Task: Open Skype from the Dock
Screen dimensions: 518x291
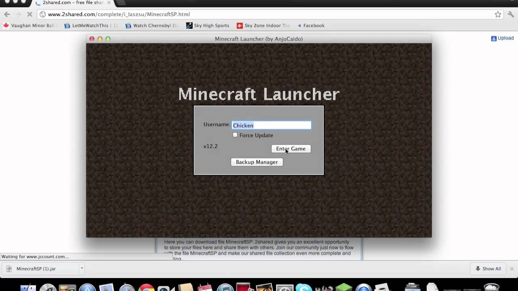Action: [x=304, y=287]
